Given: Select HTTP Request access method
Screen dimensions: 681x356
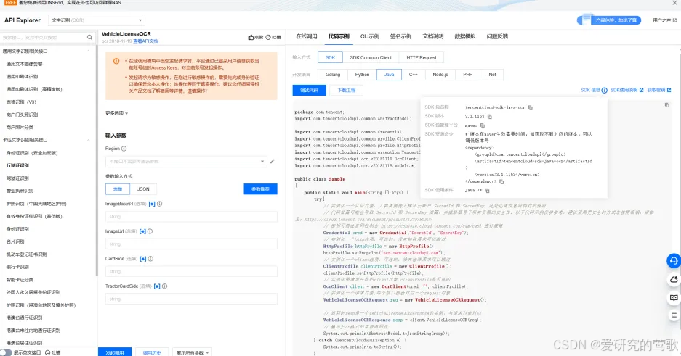Looking at the screenshot, I should coord(422,57).
